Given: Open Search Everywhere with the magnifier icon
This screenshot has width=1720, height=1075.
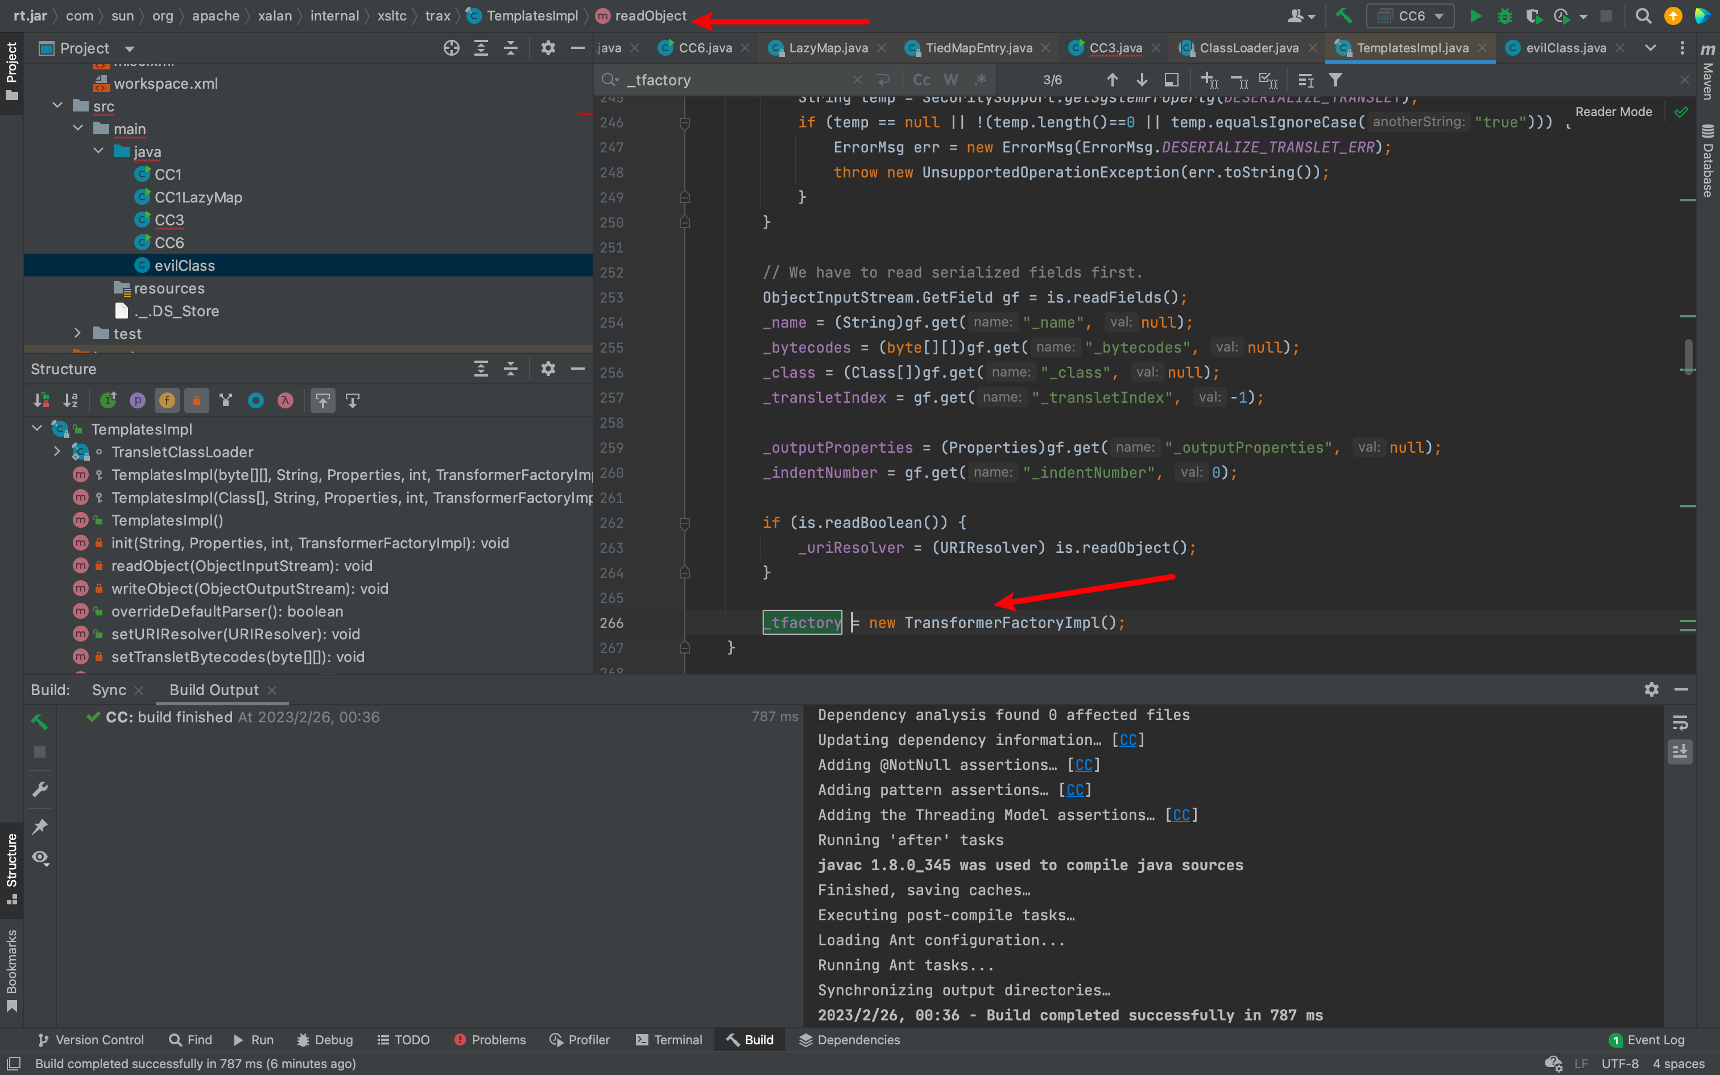Looking at the screenshot, I should click(1643, 16).
